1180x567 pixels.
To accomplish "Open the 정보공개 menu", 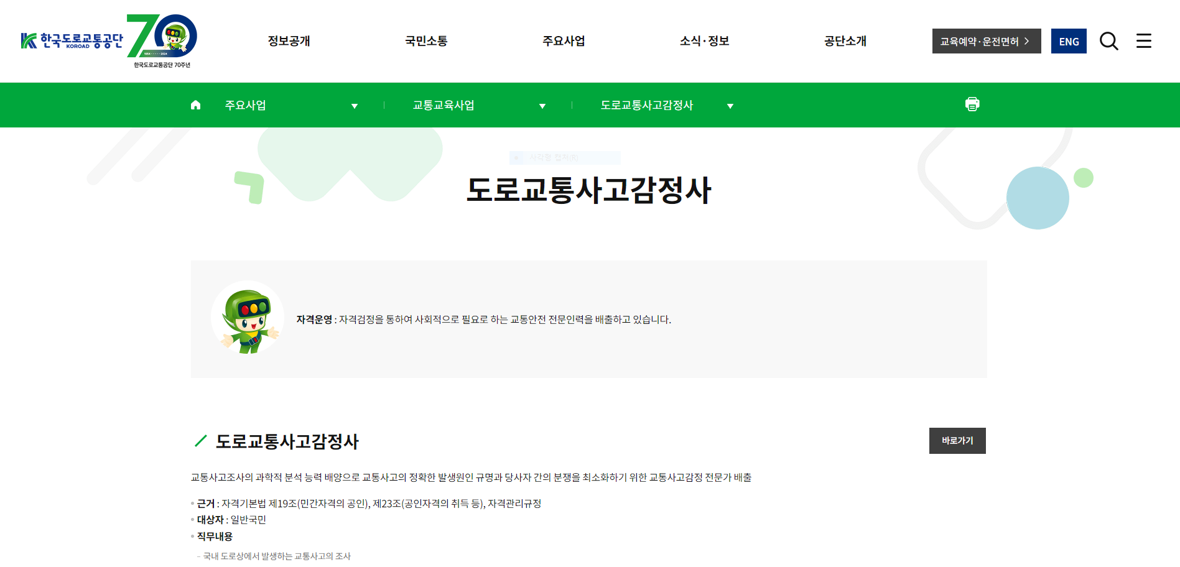I will click(288, 41).
